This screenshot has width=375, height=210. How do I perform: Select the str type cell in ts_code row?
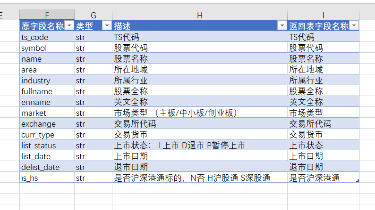pyautogui.click(x=93, y=37)
